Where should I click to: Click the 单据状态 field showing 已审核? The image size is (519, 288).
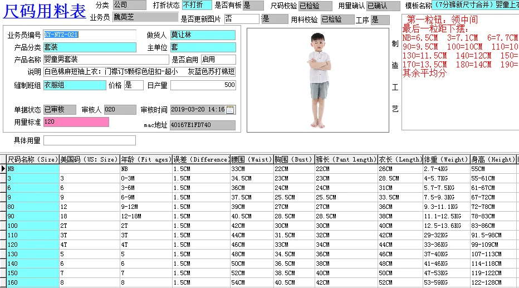coord(60,110)
